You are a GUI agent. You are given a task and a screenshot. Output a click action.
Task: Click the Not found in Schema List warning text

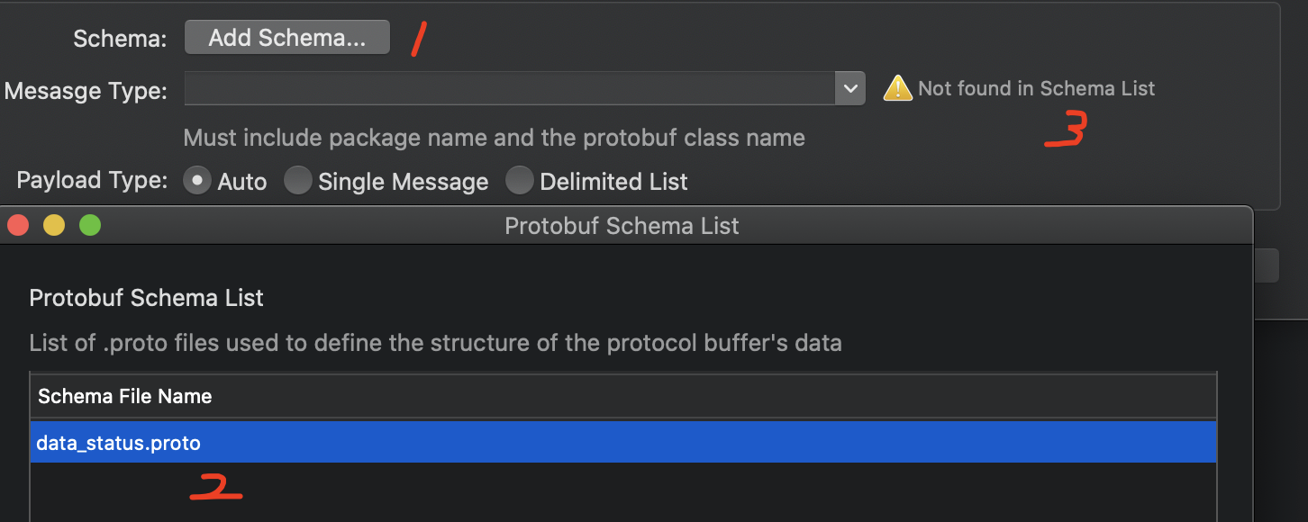[x=1036, y=88]
